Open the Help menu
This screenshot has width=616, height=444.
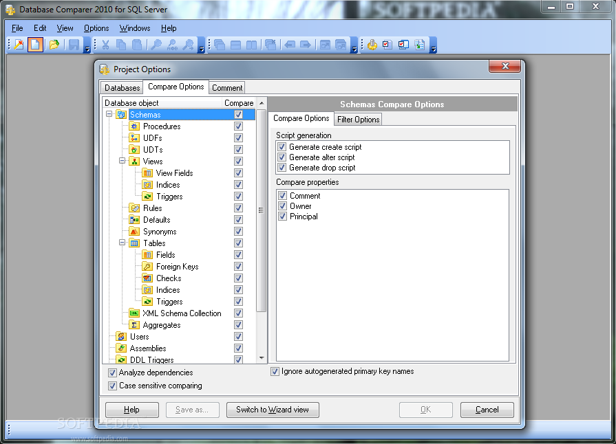click(x=169, y=28)
